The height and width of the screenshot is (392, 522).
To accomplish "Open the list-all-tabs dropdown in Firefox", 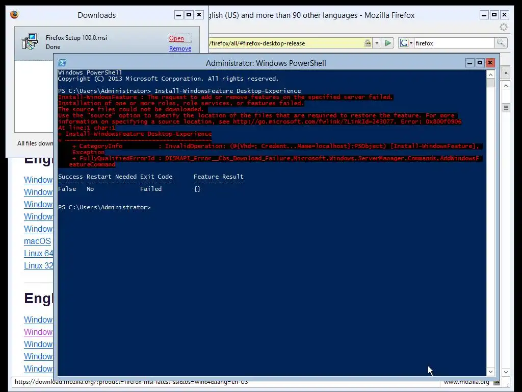I will pyautogui.click(x=506, y=73).
